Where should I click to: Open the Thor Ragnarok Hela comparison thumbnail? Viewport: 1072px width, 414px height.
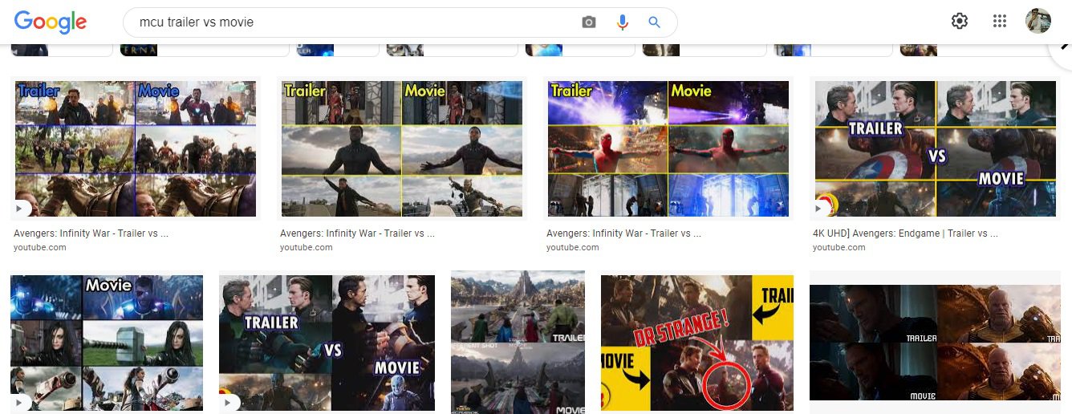pyautogui.click(x=107, y=344)
